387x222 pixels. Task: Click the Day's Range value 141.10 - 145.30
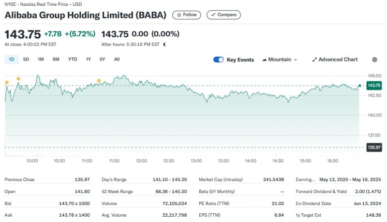tap(170, 179)
